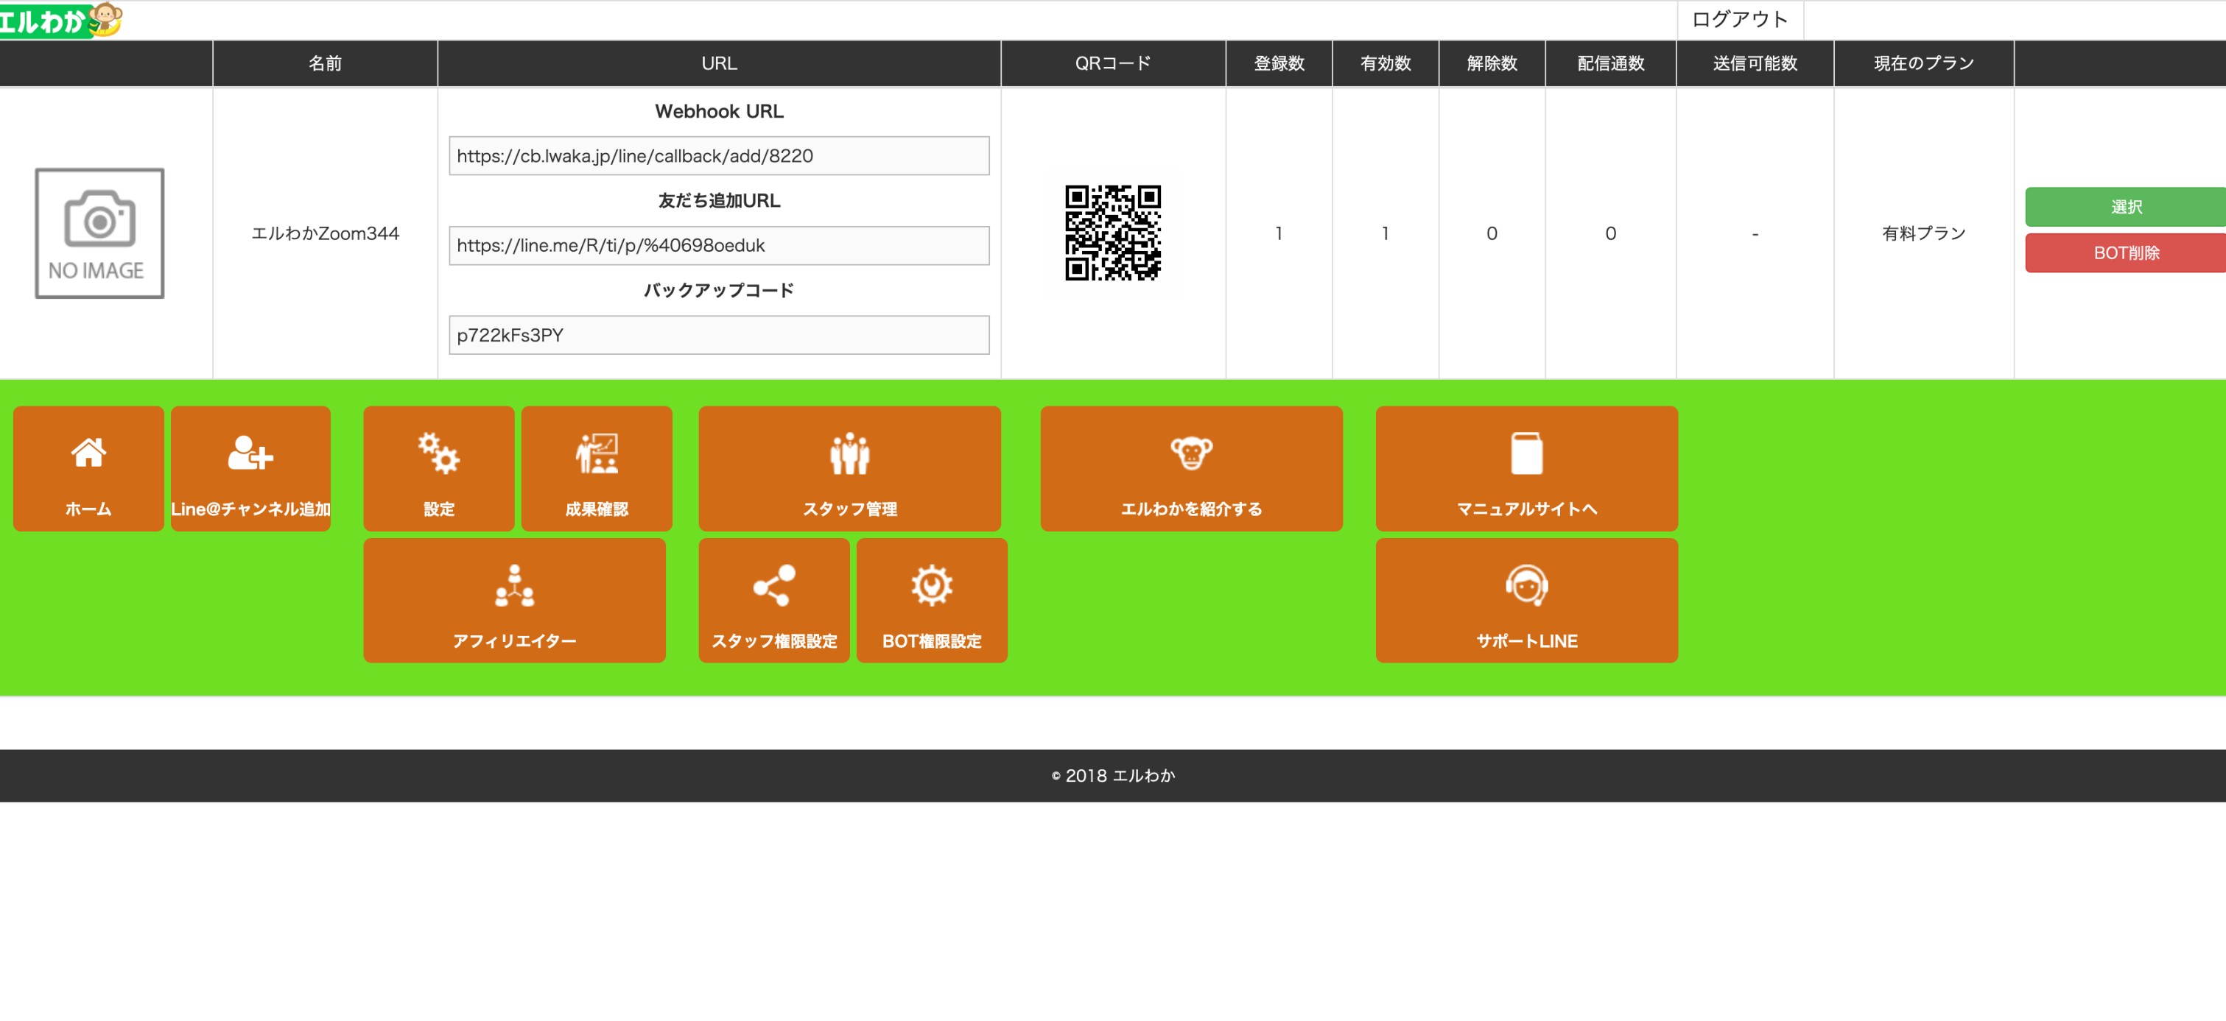Click the NO IMAGE bot thumbnail

99,233
